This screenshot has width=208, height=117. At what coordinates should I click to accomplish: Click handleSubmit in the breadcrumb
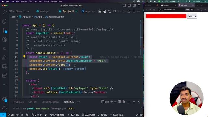[x=56, y=17]
